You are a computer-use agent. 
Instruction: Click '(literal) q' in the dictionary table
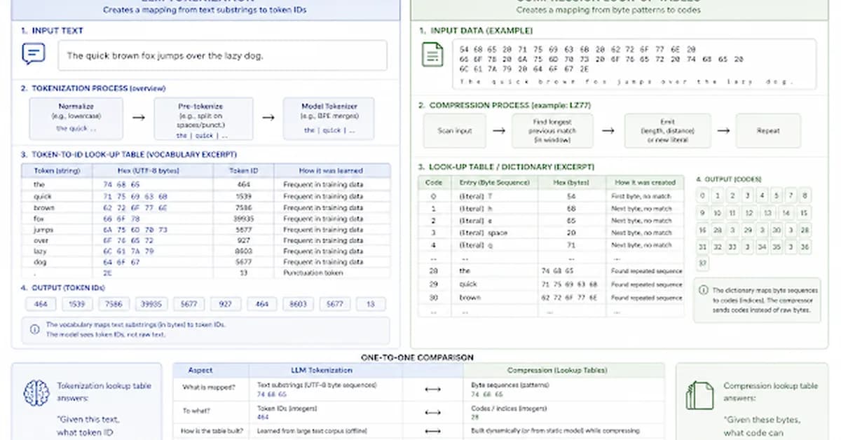coord(475,245)
